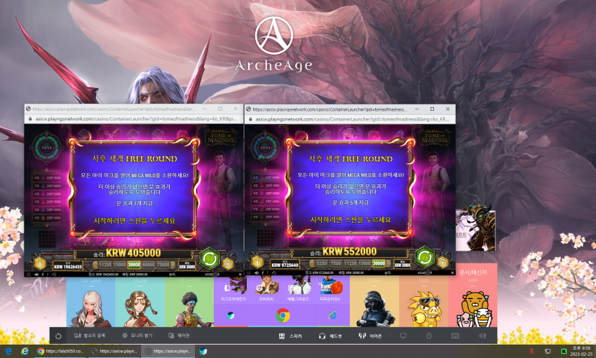Click the left window's address bar URL

[x=136, y=119]
